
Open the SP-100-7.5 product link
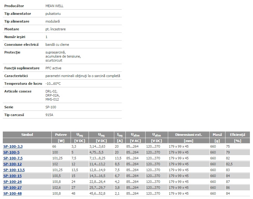click(x=13, y=158)
